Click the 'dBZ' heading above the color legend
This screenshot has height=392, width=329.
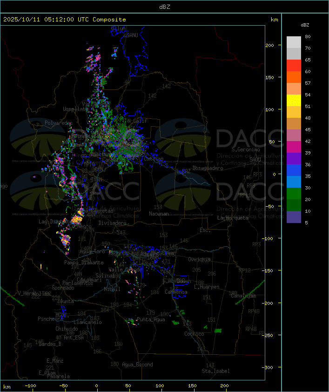(305, 25)
